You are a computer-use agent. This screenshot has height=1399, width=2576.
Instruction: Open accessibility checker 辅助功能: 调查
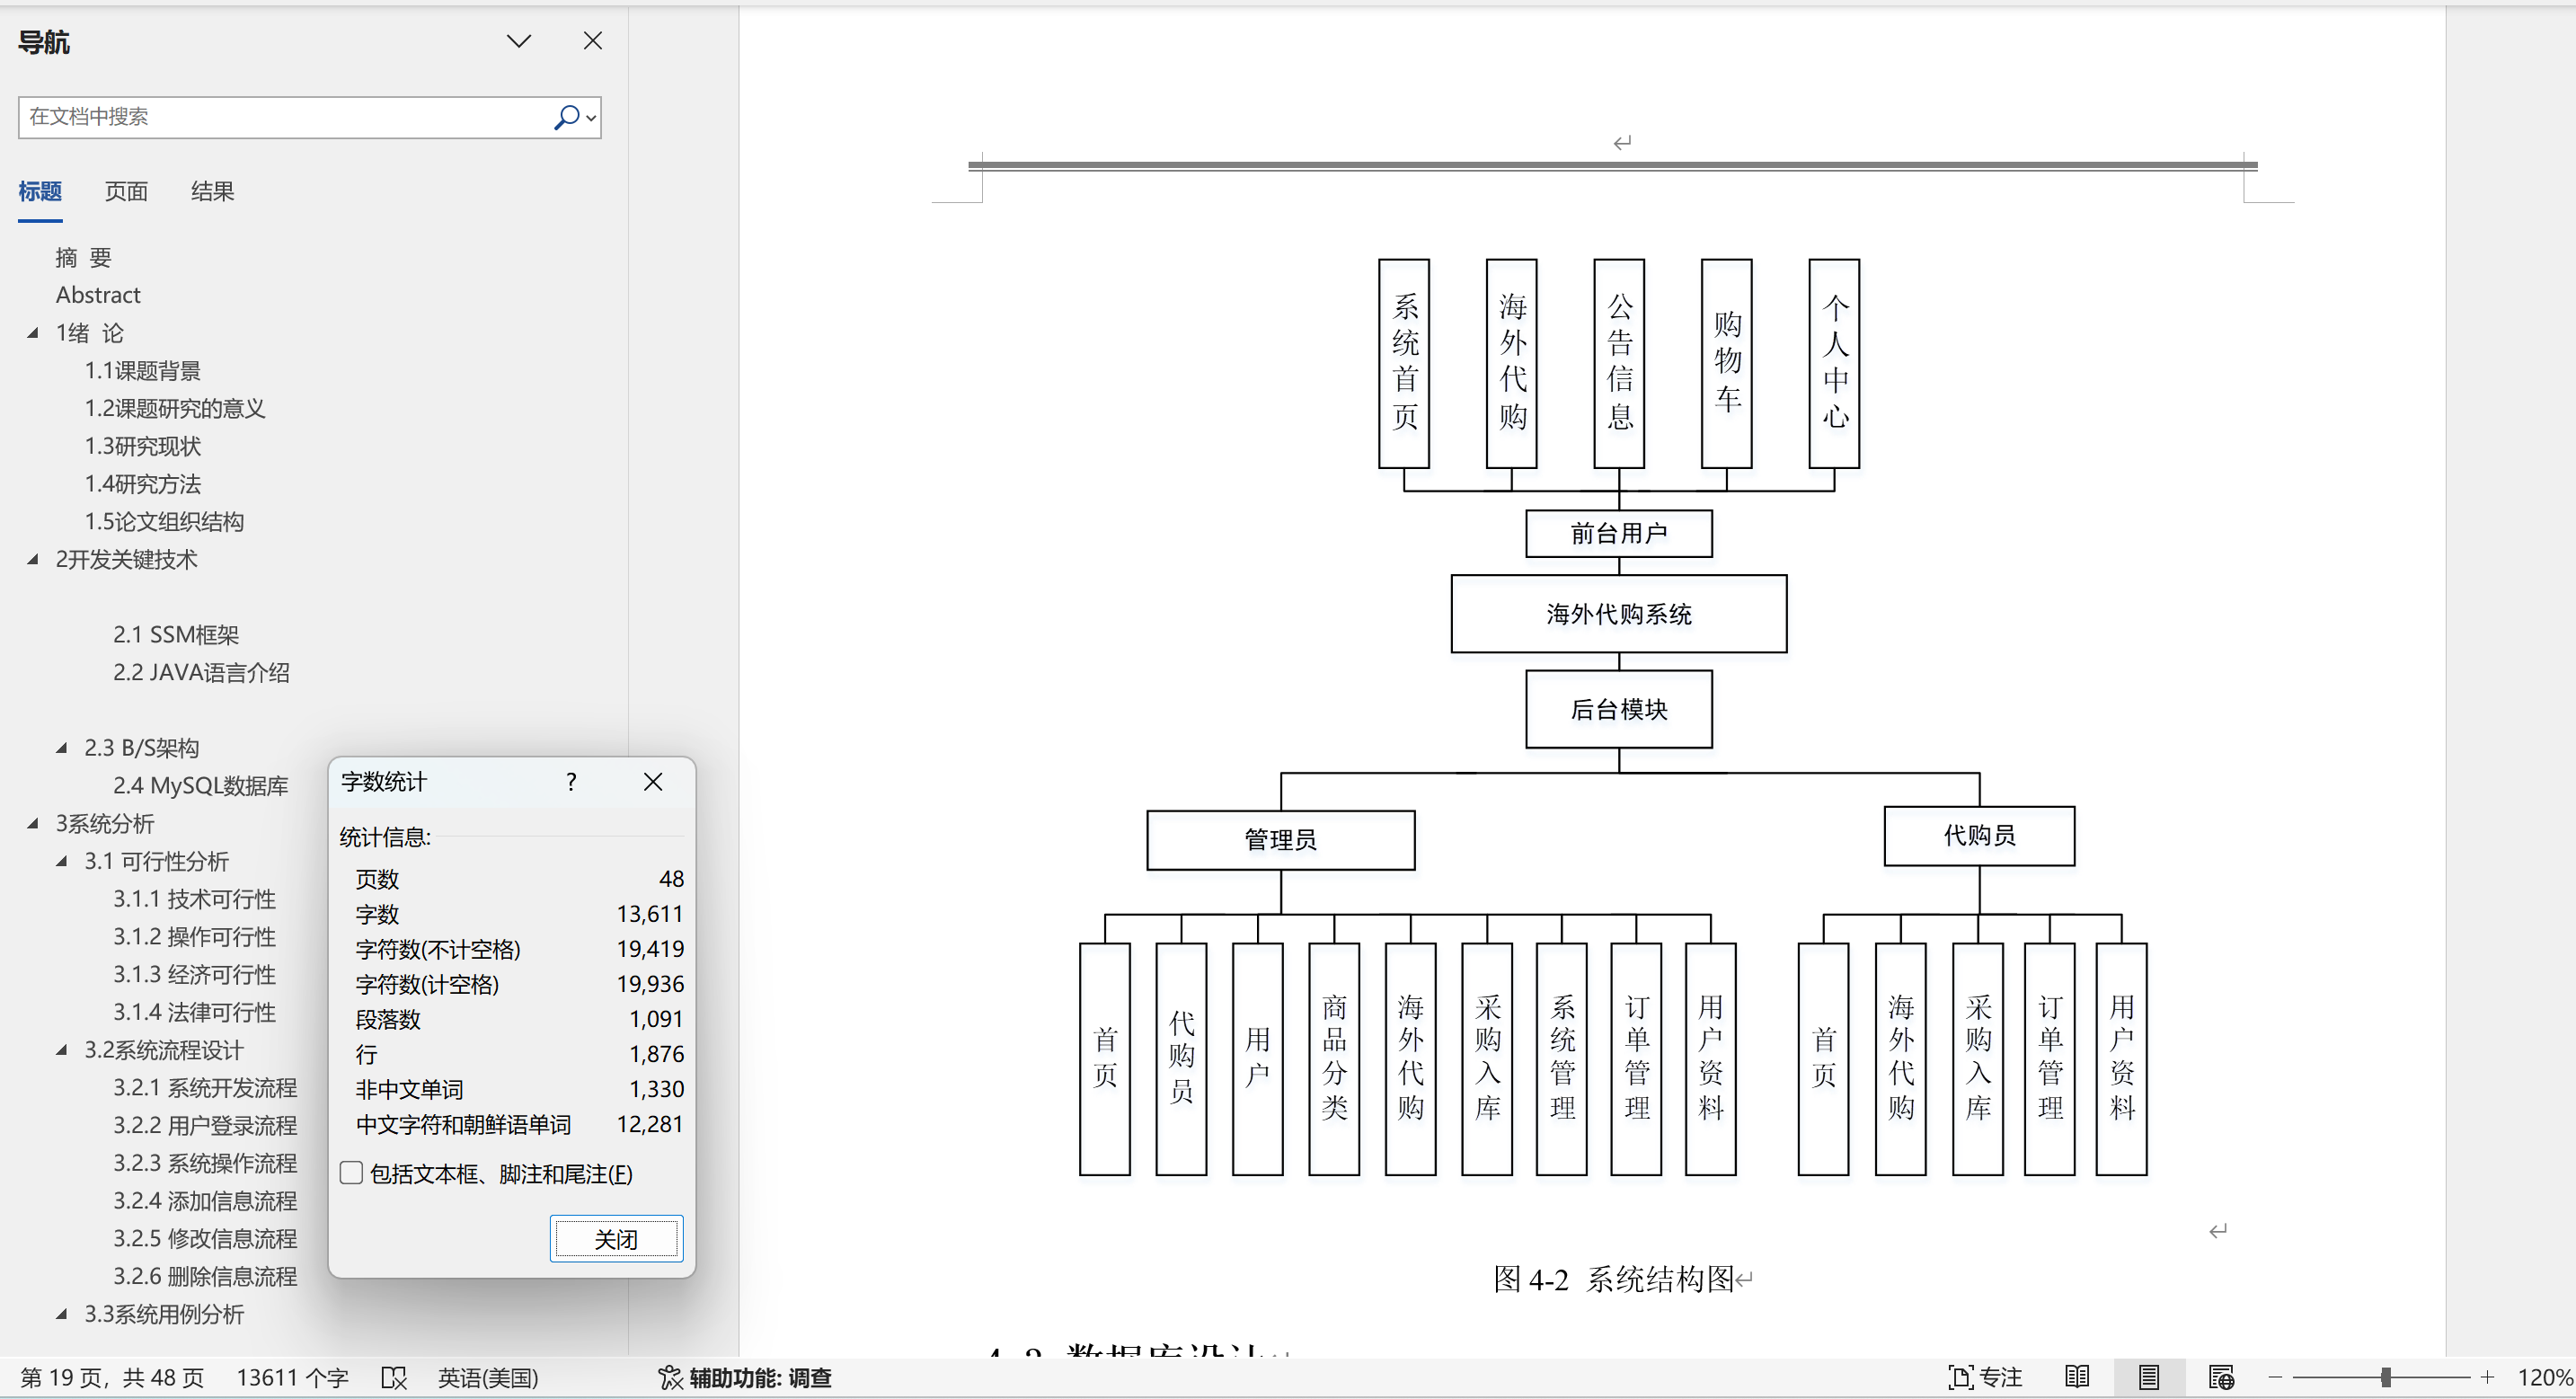click(745, 1378)
